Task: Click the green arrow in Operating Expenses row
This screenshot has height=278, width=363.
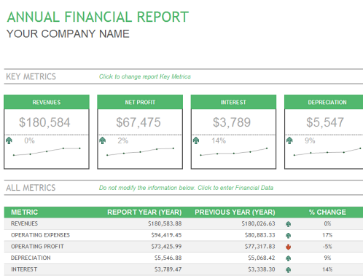Action: (289, 236)
